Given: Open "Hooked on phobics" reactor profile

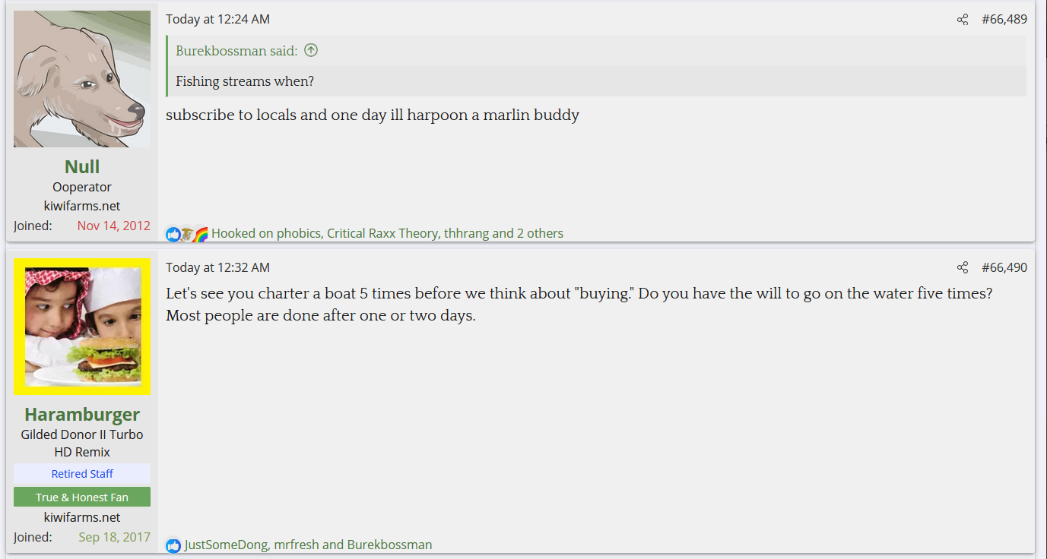Looking at the screenshot, I should (266, 234).
